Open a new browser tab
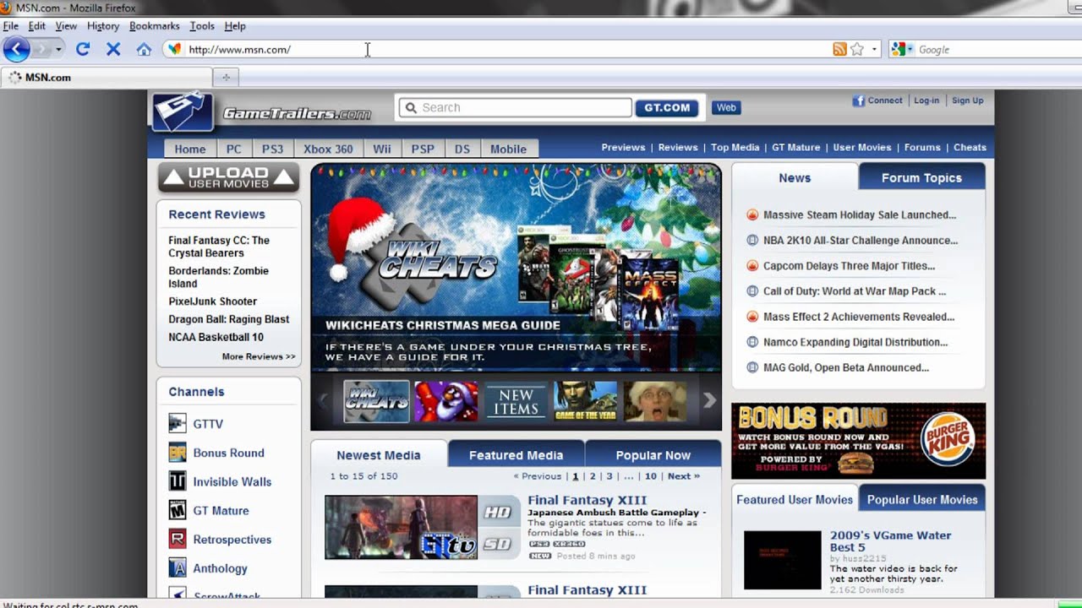This screenshot has height=608, width=1082. tap(226, 78)
